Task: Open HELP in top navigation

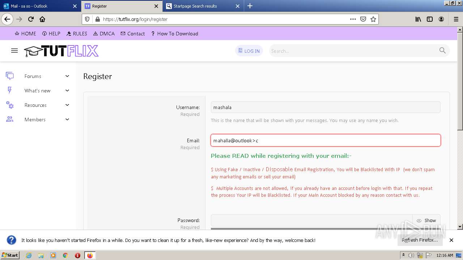Action: 51,34
